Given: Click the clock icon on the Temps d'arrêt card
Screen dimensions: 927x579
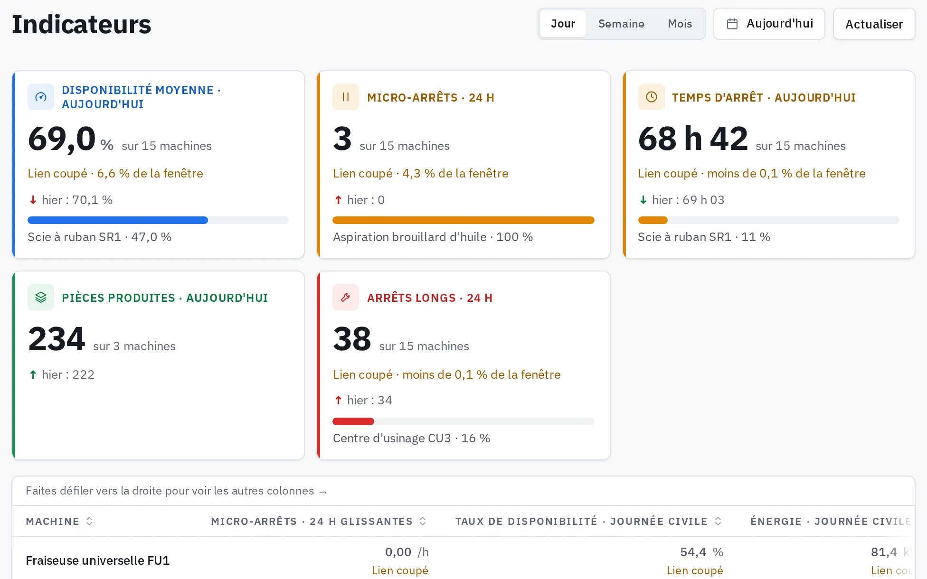Looking at the screenshot, I should click(x=652, y=97).
